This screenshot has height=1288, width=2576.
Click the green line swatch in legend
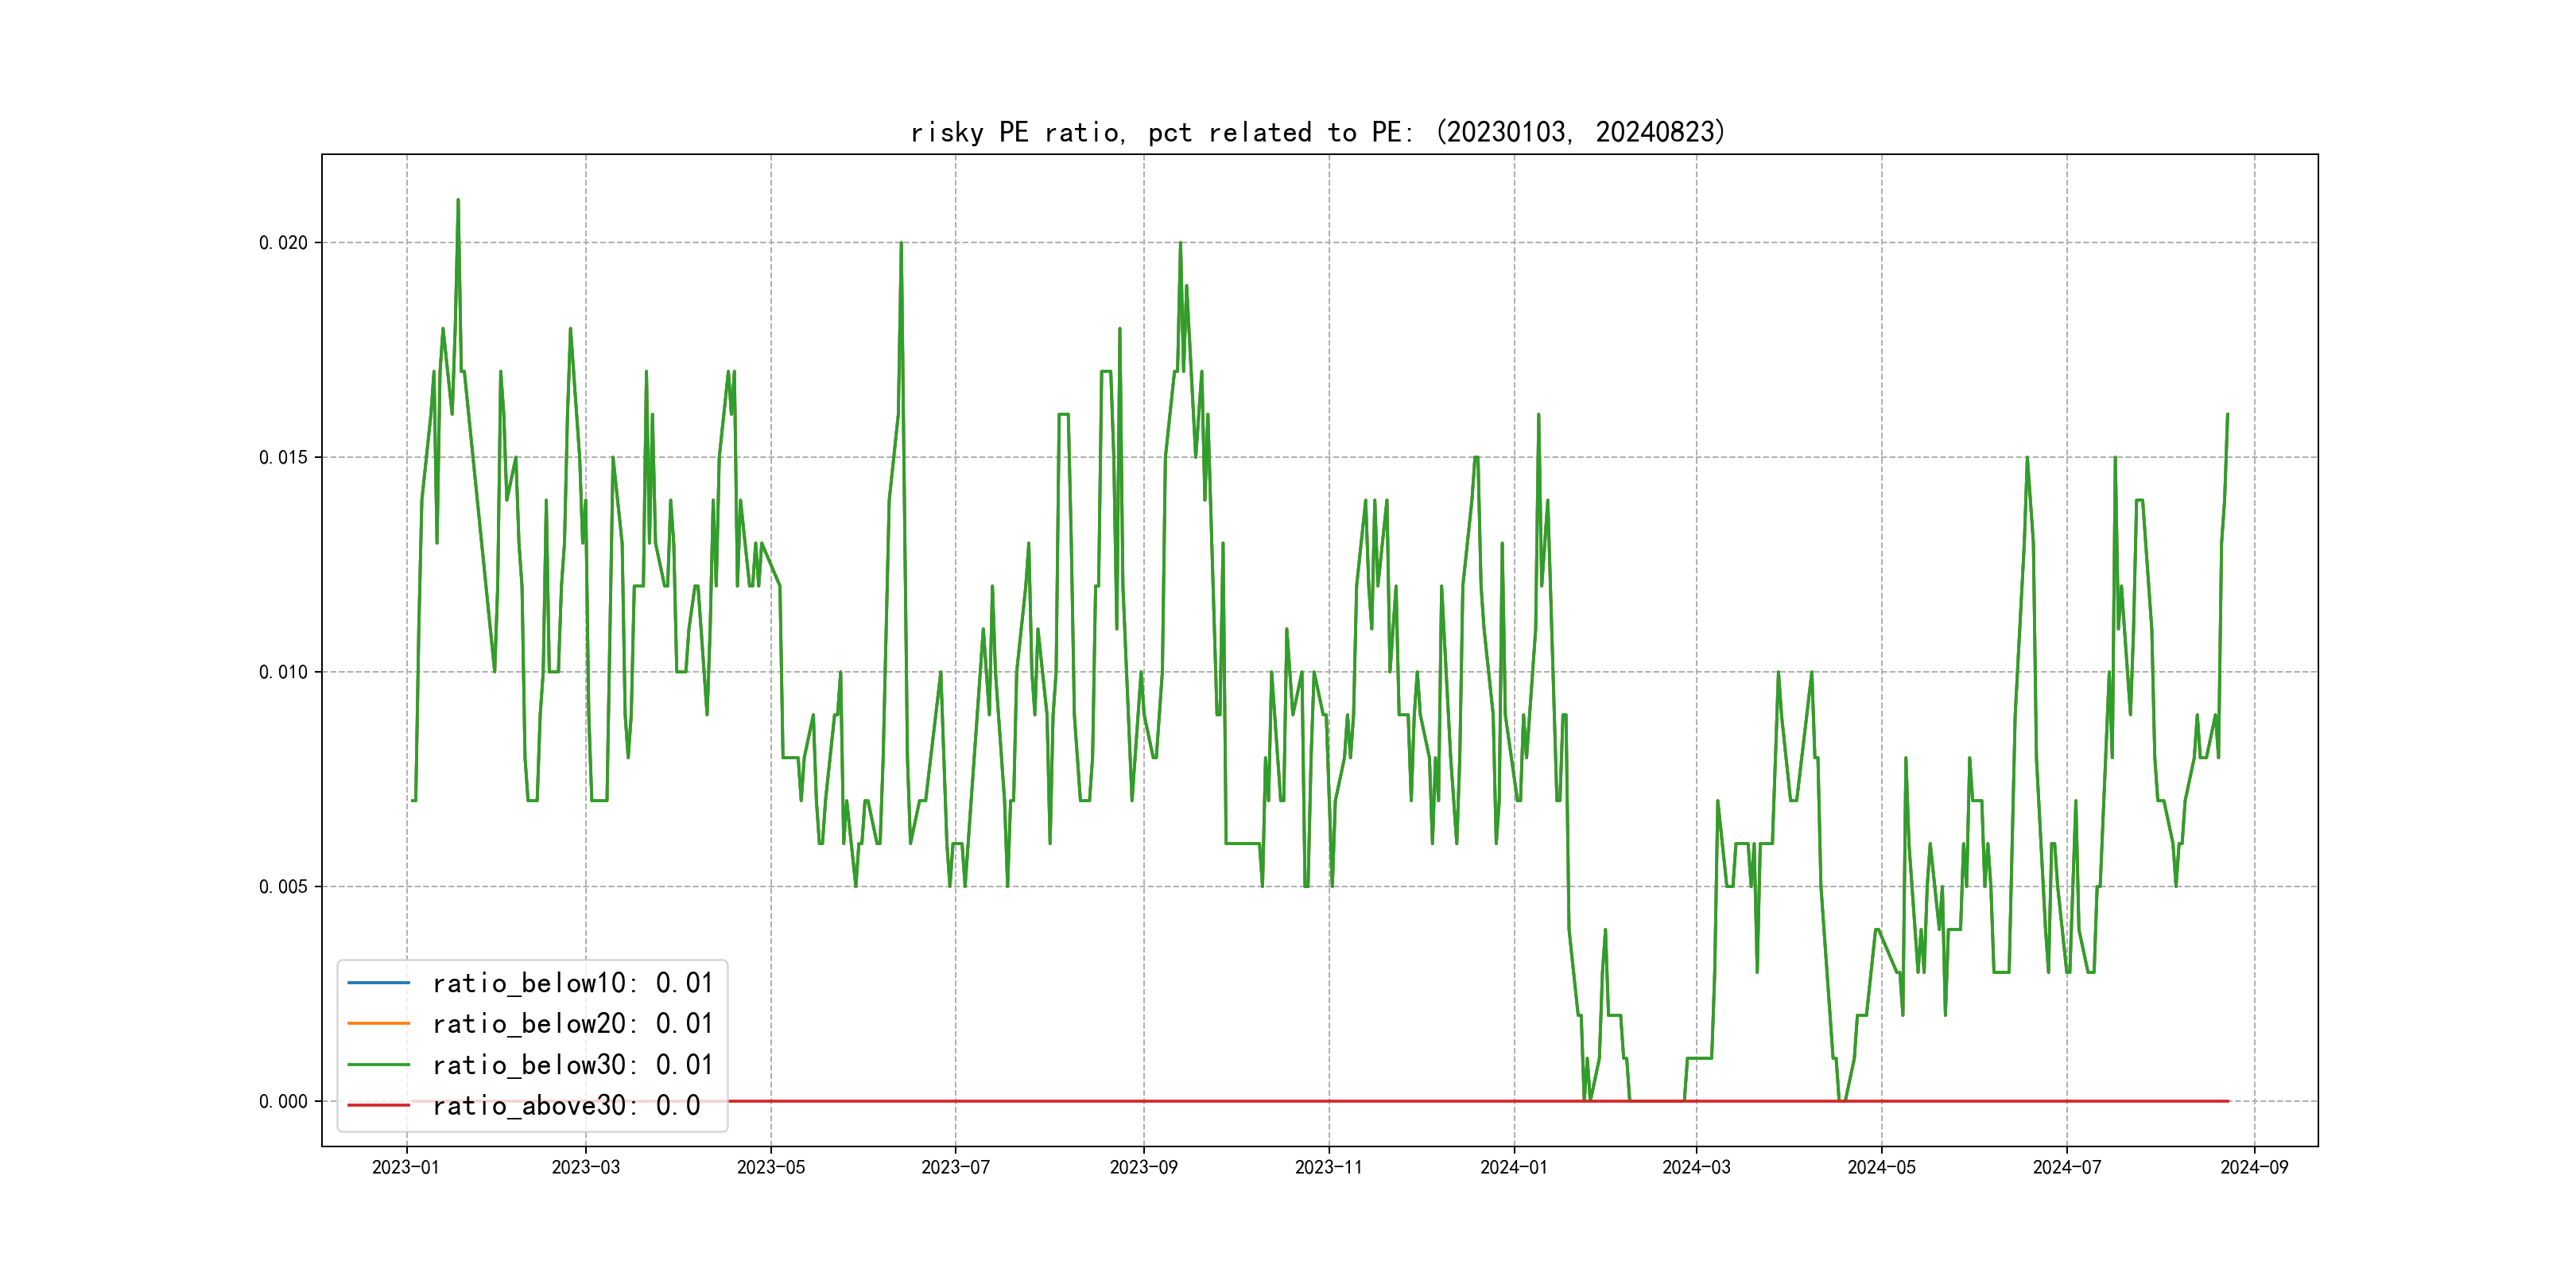click(378, 1065)
